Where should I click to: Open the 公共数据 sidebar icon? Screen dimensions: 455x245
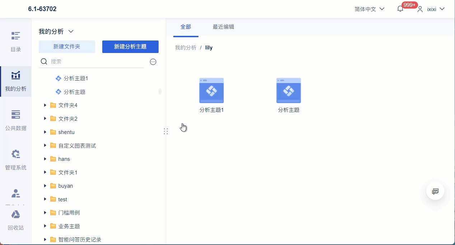(x=15, y=115)
